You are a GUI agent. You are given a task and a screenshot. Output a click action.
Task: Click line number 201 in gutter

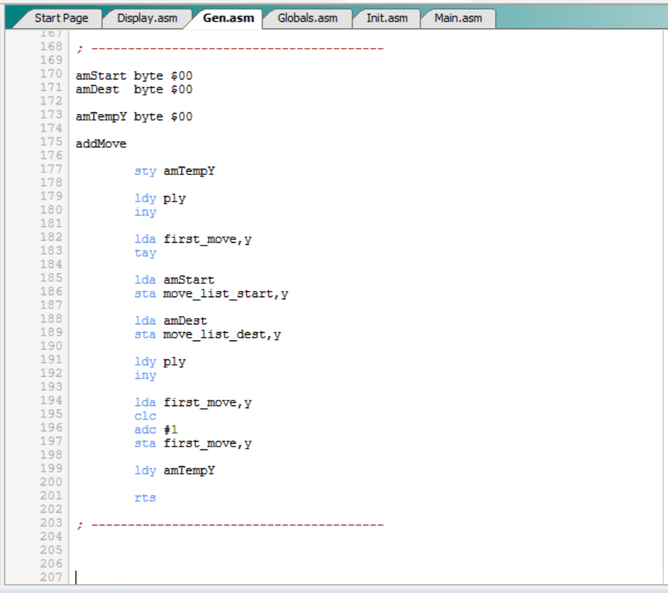(x=51, y=496)
